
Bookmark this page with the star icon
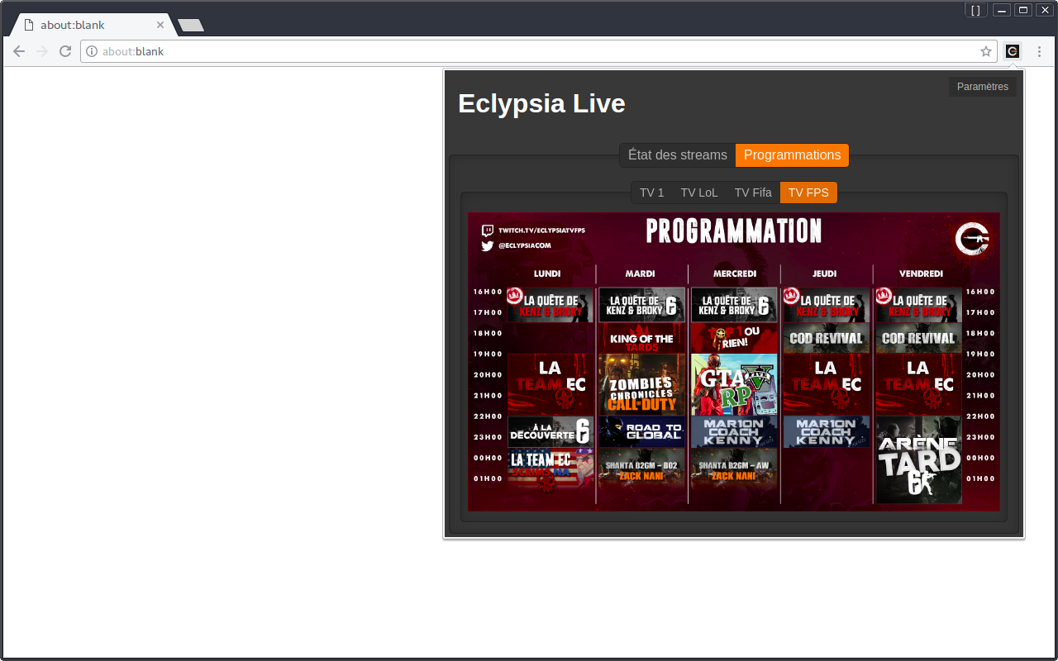point(986,51)
